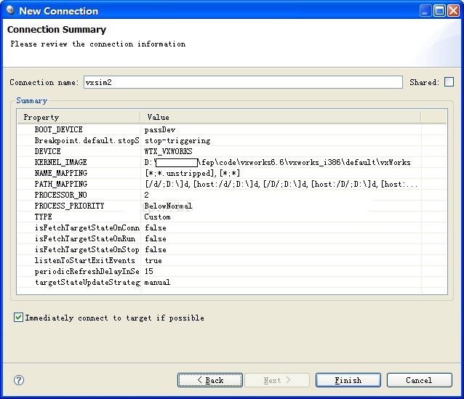Screen dimensions: 464x399
Task: Select the WTX_VXWORKS value
Action: 169,151
